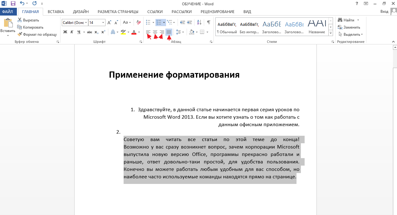Save the document using the floppy disk icon
The height and width of the screenshot is (215, 397).
click(13, 3)
